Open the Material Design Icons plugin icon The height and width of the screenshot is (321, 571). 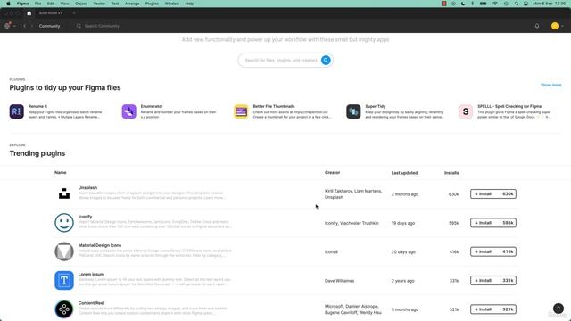64,251
